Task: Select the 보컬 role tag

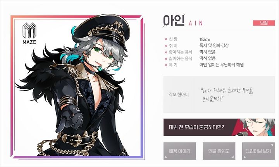Action: [x=264, y=23]
